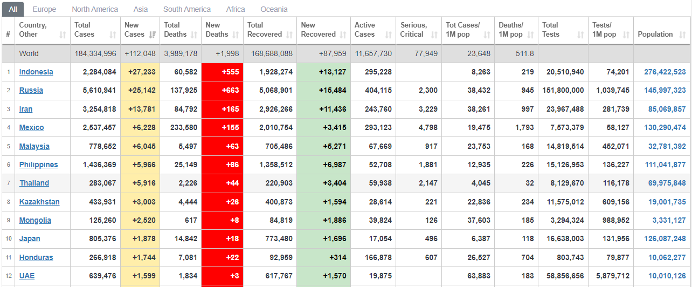Click sort arrows in New Deaths header

click(x=236, y=35)
